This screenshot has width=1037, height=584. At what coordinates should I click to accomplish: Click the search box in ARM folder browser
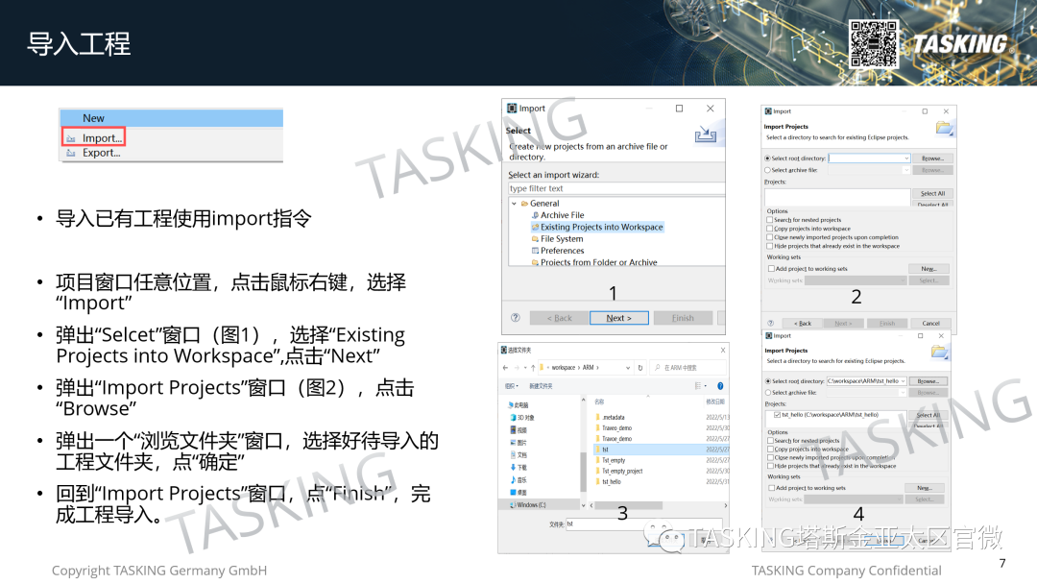pos(687,367)
